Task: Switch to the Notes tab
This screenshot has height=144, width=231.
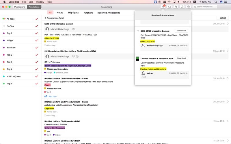Action: coord(60,13)
